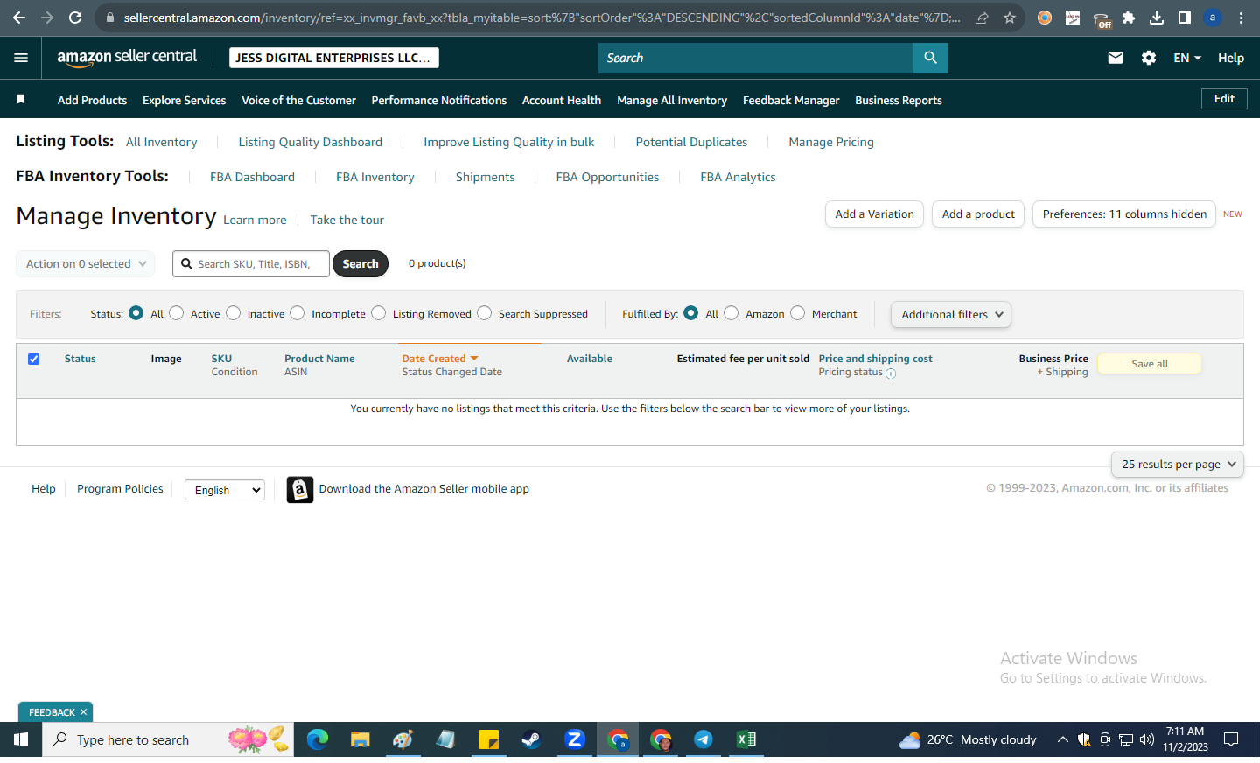Bookmark this page with the star icon

tap(1010, 17)
